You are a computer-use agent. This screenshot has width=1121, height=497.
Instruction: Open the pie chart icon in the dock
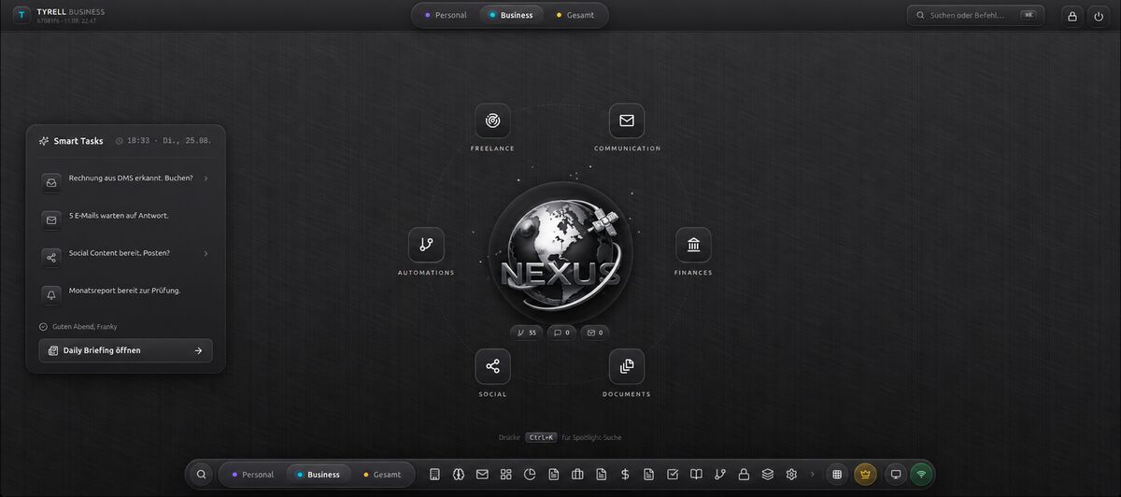530,475
